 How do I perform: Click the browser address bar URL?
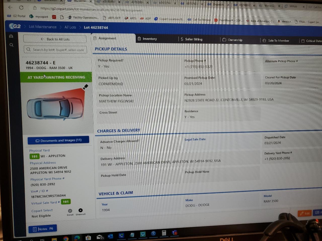[91, 10]
